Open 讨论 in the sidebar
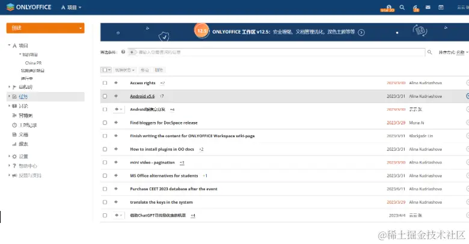Viewport: 469px width, 244px height. (x=23, y=106)
